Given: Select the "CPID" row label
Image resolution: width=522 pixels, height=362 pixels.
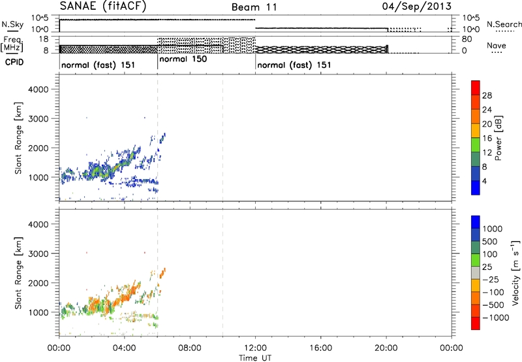Looking at the screenshot, I should 14,62.
